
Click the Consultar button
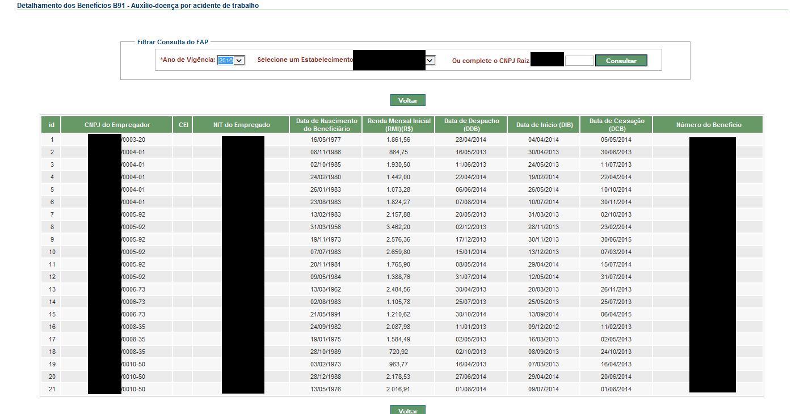(621, 61)
